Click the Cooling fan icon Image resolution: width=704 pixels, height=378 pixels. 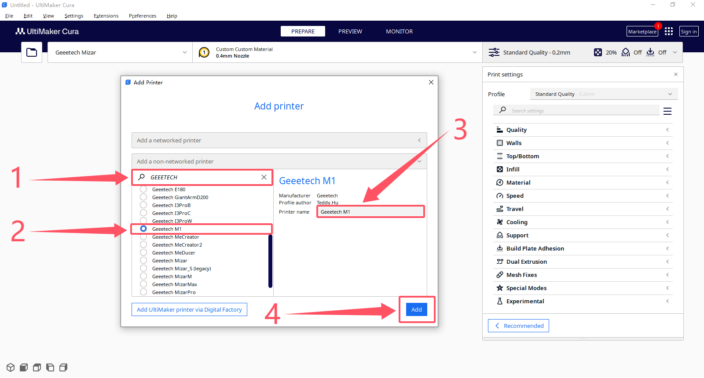tap(500, 222)
